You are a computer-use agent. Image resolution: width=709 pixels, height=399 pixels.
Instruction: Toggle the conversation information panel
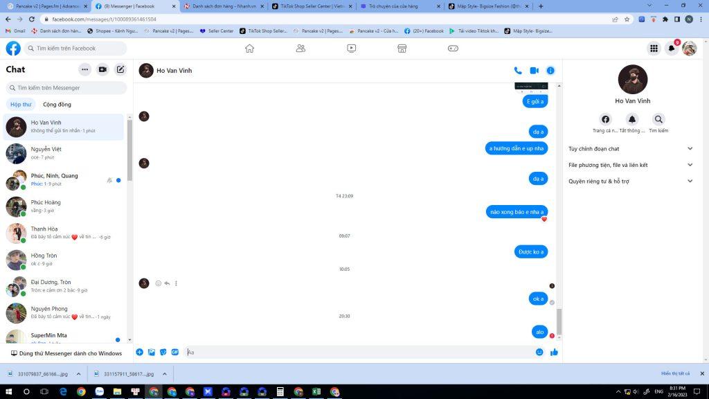[550, 71]
